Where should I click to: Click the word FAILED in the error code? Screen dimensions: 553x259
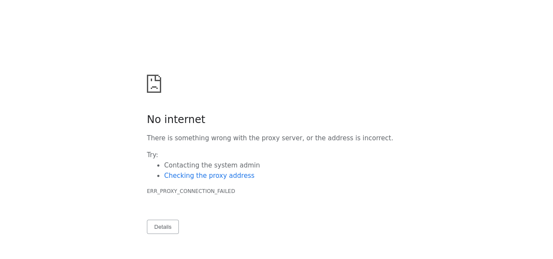pyautogui.click(x=226, y=191)
